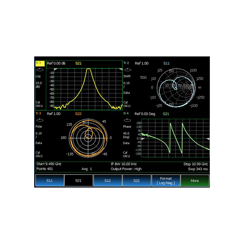The width and height of the screenshot is (244, 244).
Task: Click the Start 9.490 GHz value
Action: coord(49,164)
